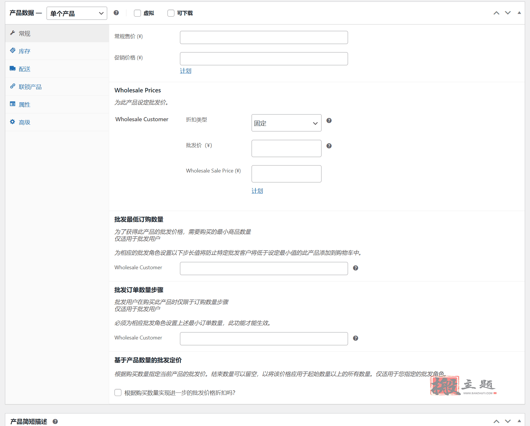Click the help icon beside product type dropdown
The image size is (530, 426).
pos(116,13)
